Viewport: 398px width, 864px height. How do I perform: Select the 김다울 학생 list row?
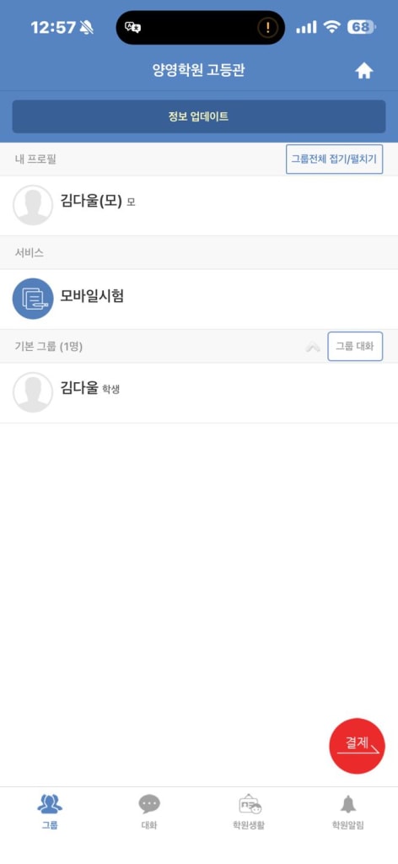tap(199, 393)
